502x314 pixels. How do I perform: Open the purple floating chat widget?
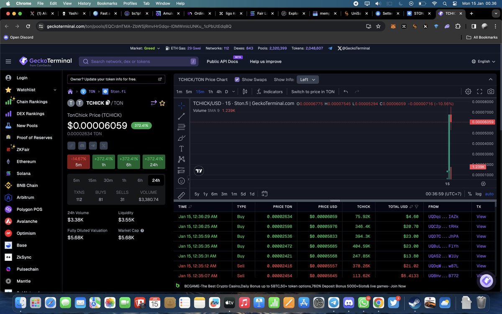click(x=486, y=281)
